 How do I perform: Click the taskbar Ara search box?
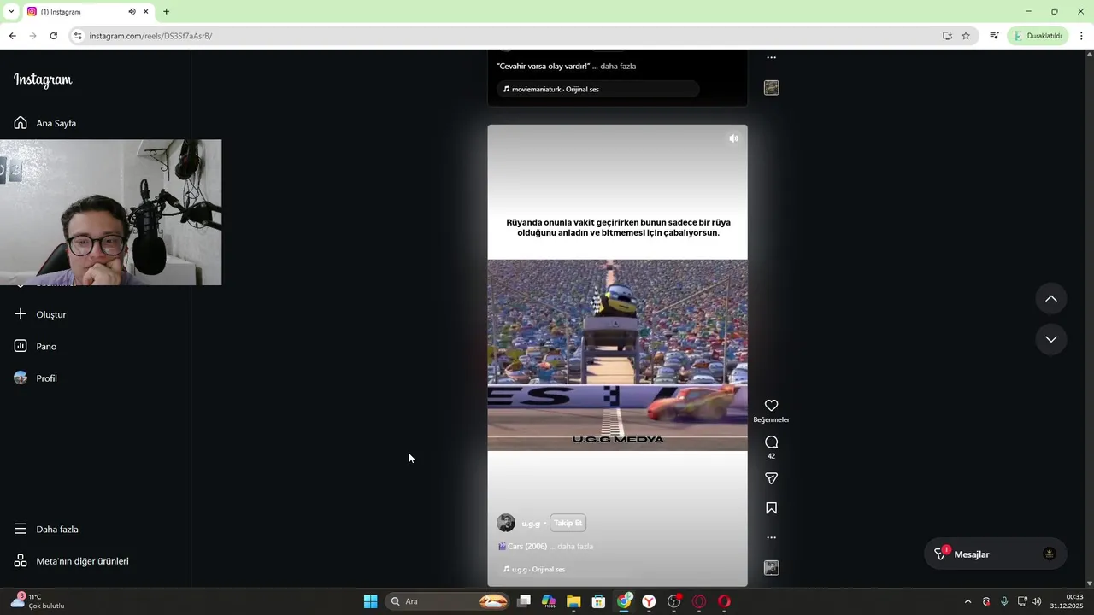(x=449, y=601)
